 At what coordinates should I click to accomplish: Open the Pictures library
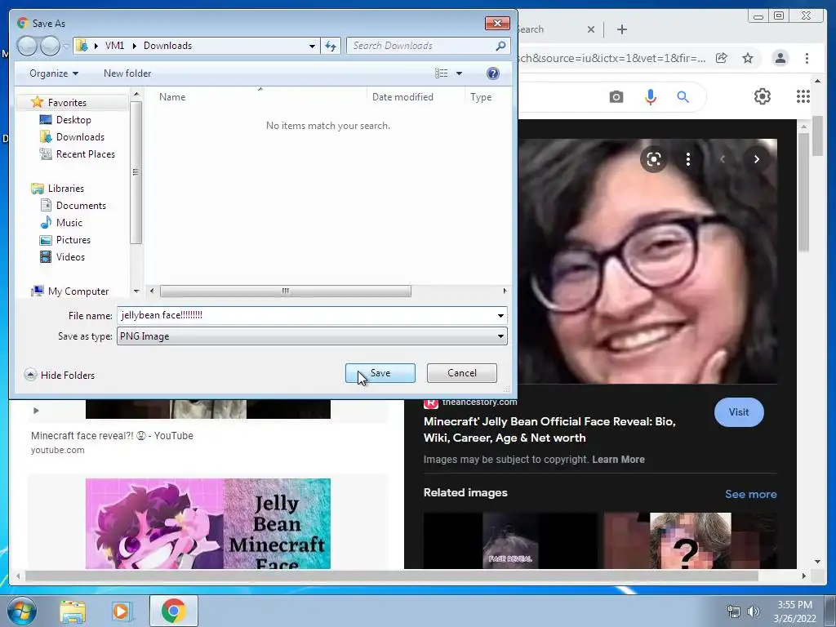(x=73, y=240)
